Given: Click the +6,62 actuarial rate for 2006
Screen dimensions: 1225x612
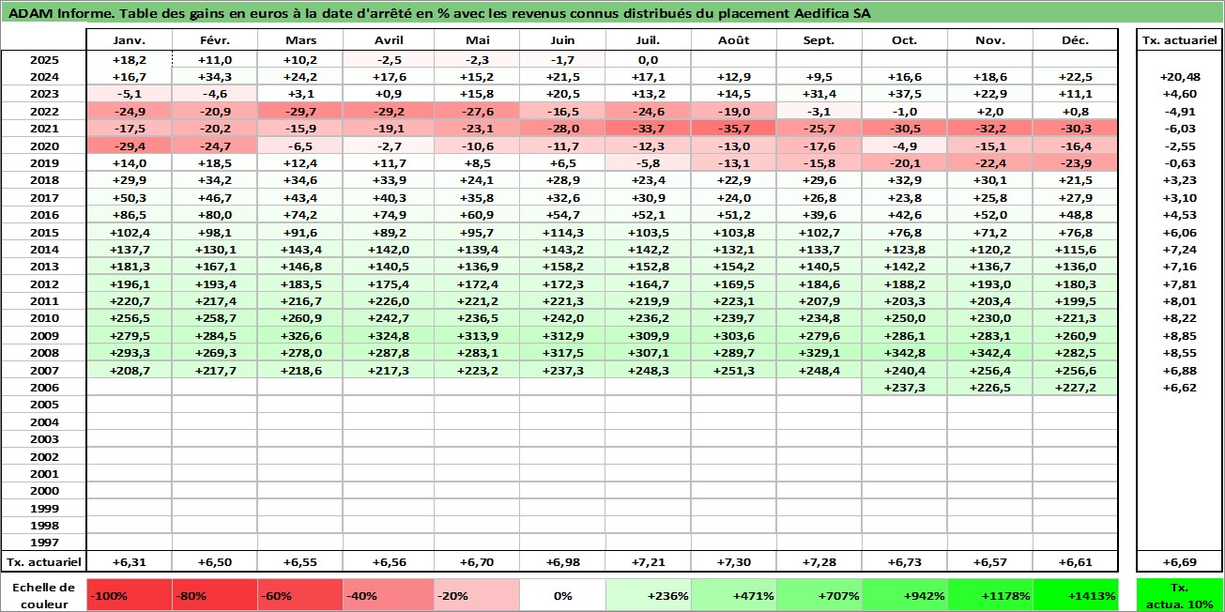Looking at the screenshot, I should [1180, 388].
